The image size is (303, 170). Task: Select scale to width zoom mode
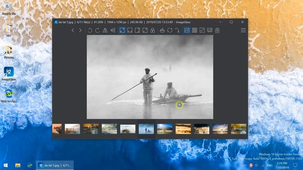(130, 30)
